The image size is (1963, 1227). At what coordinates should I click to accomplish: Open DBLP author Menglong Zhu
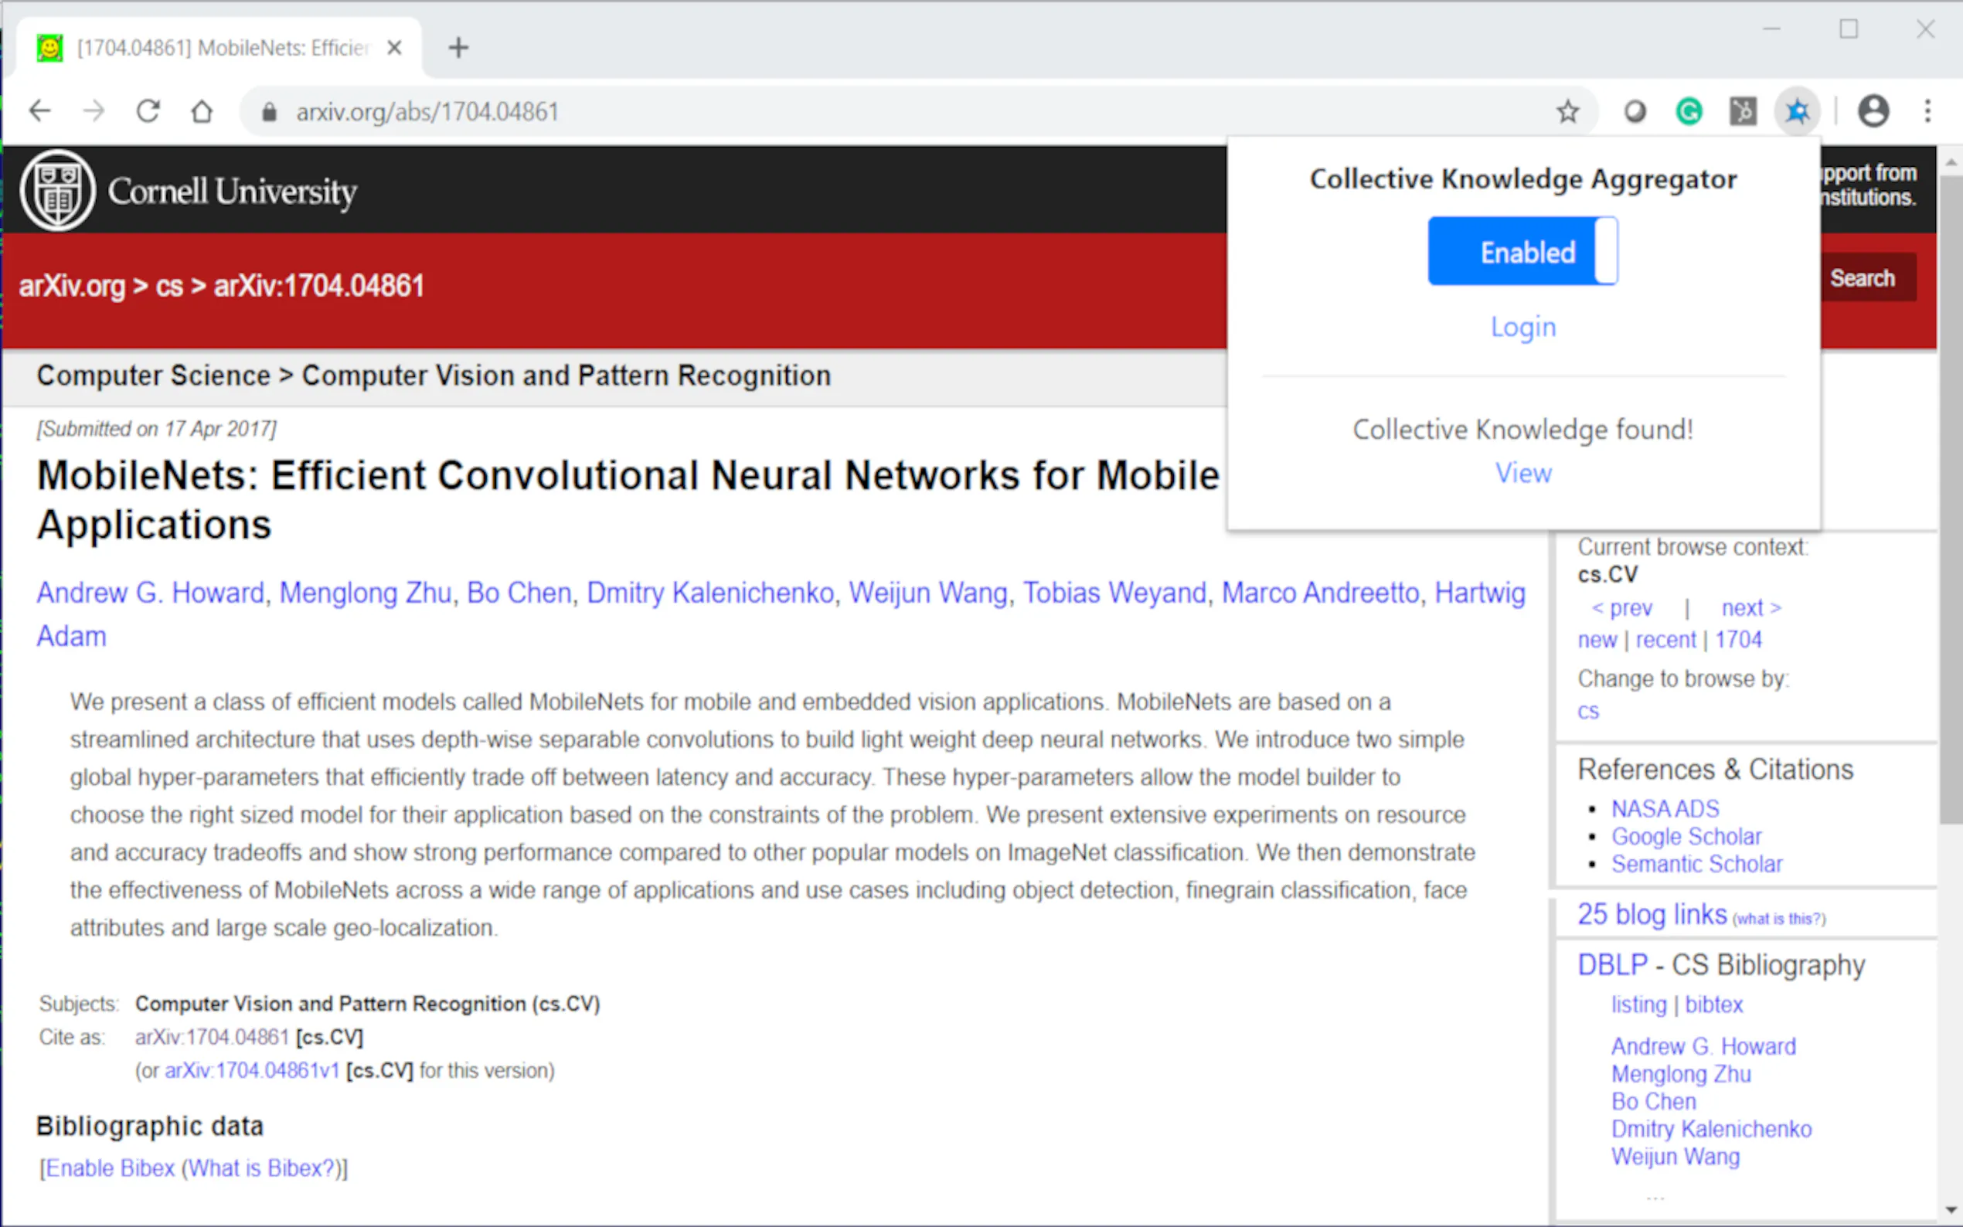[1682, 1075]
